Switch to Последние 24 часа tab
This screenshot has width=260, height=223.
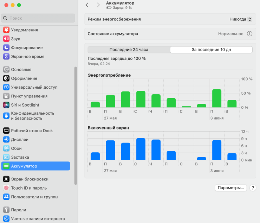pos(129,50)
